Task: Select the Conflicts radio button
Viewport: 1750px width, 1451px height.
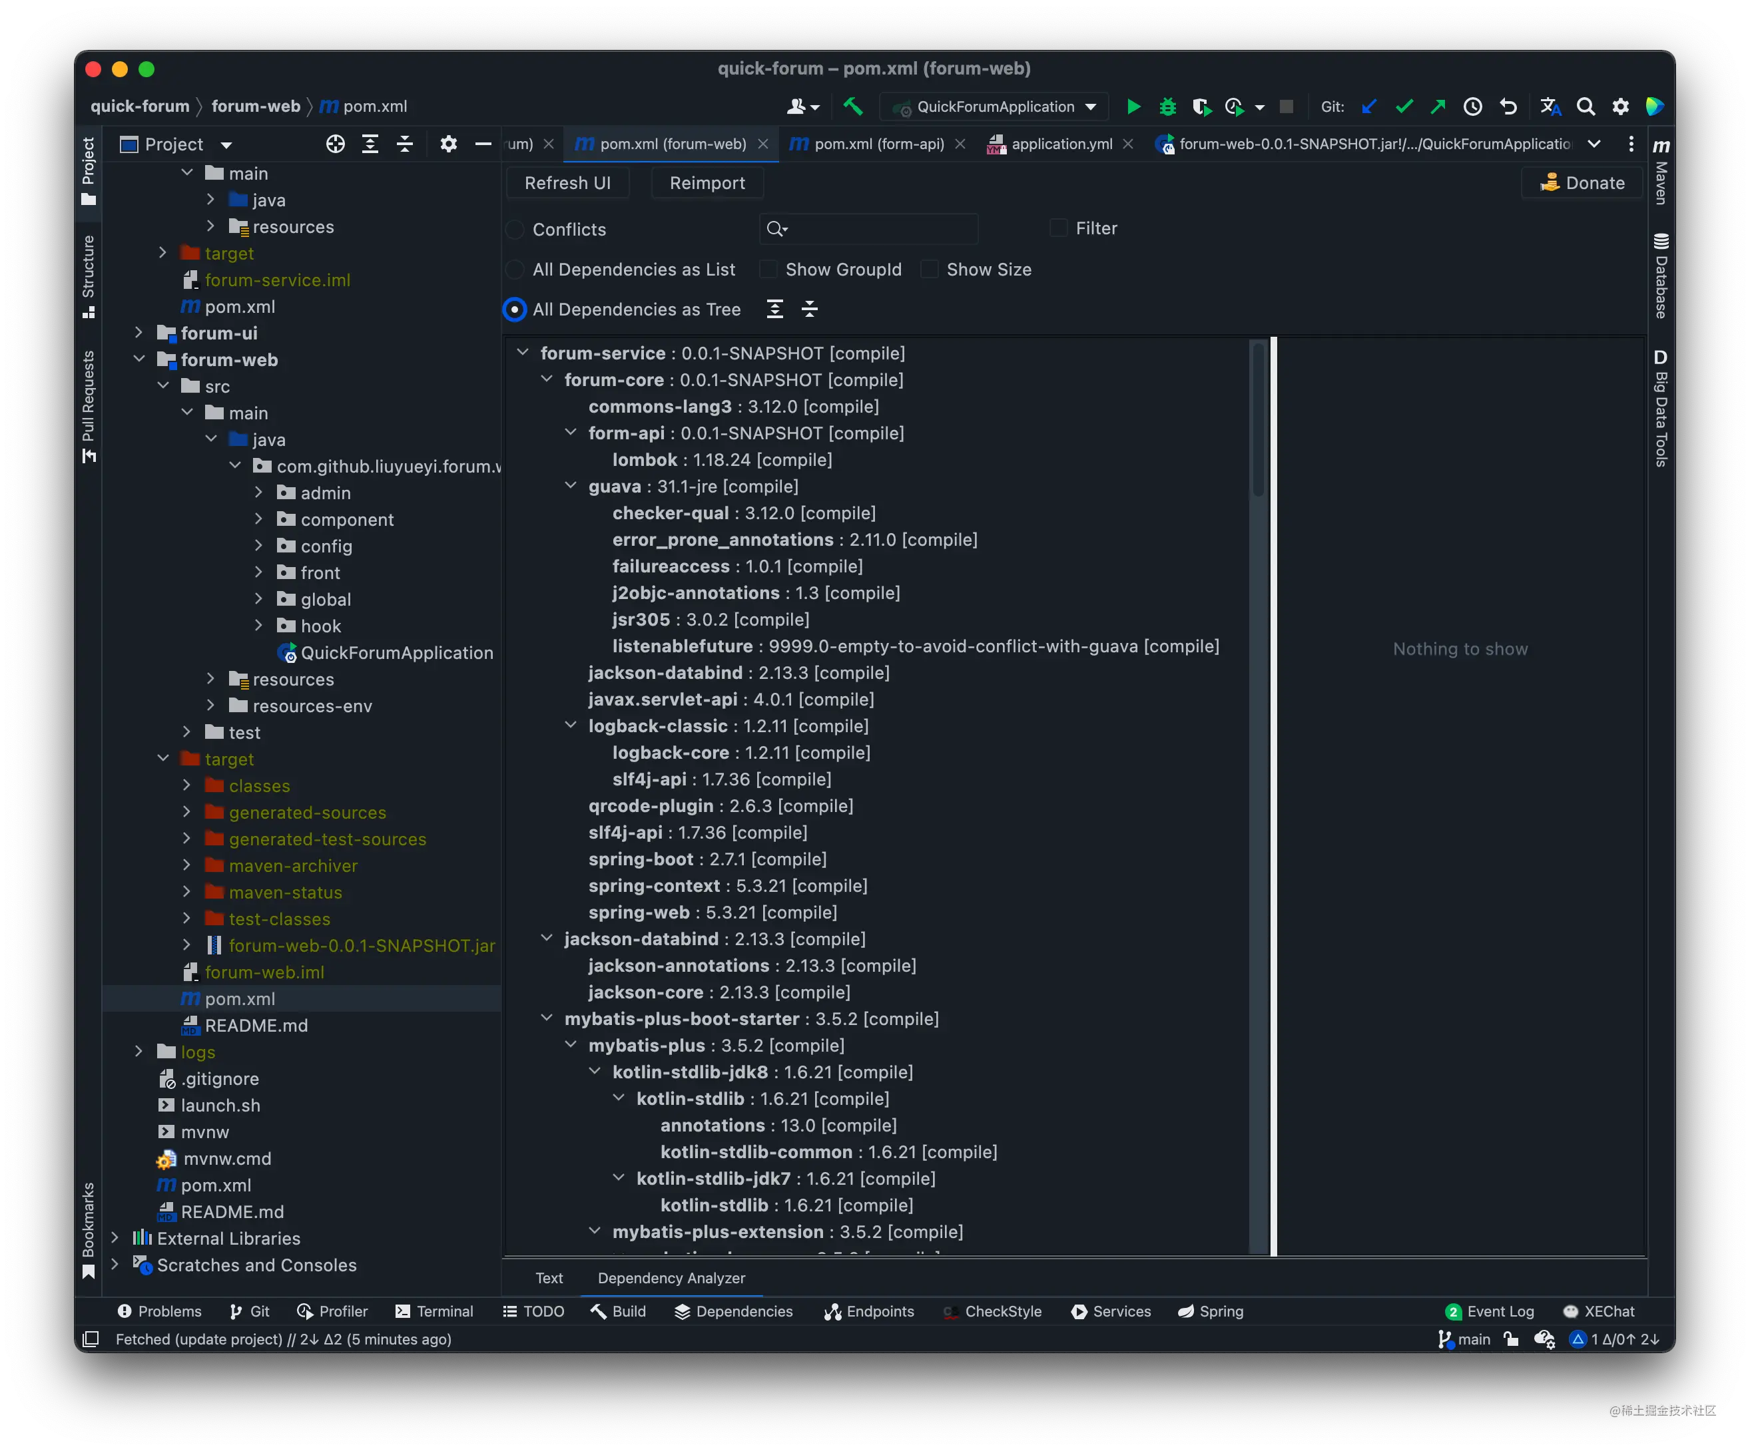Action: (x=515, y=229)
